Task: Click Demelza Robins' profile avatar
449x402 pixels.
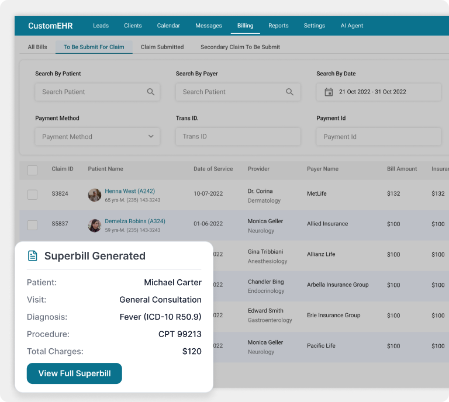Action: (95, 226)
